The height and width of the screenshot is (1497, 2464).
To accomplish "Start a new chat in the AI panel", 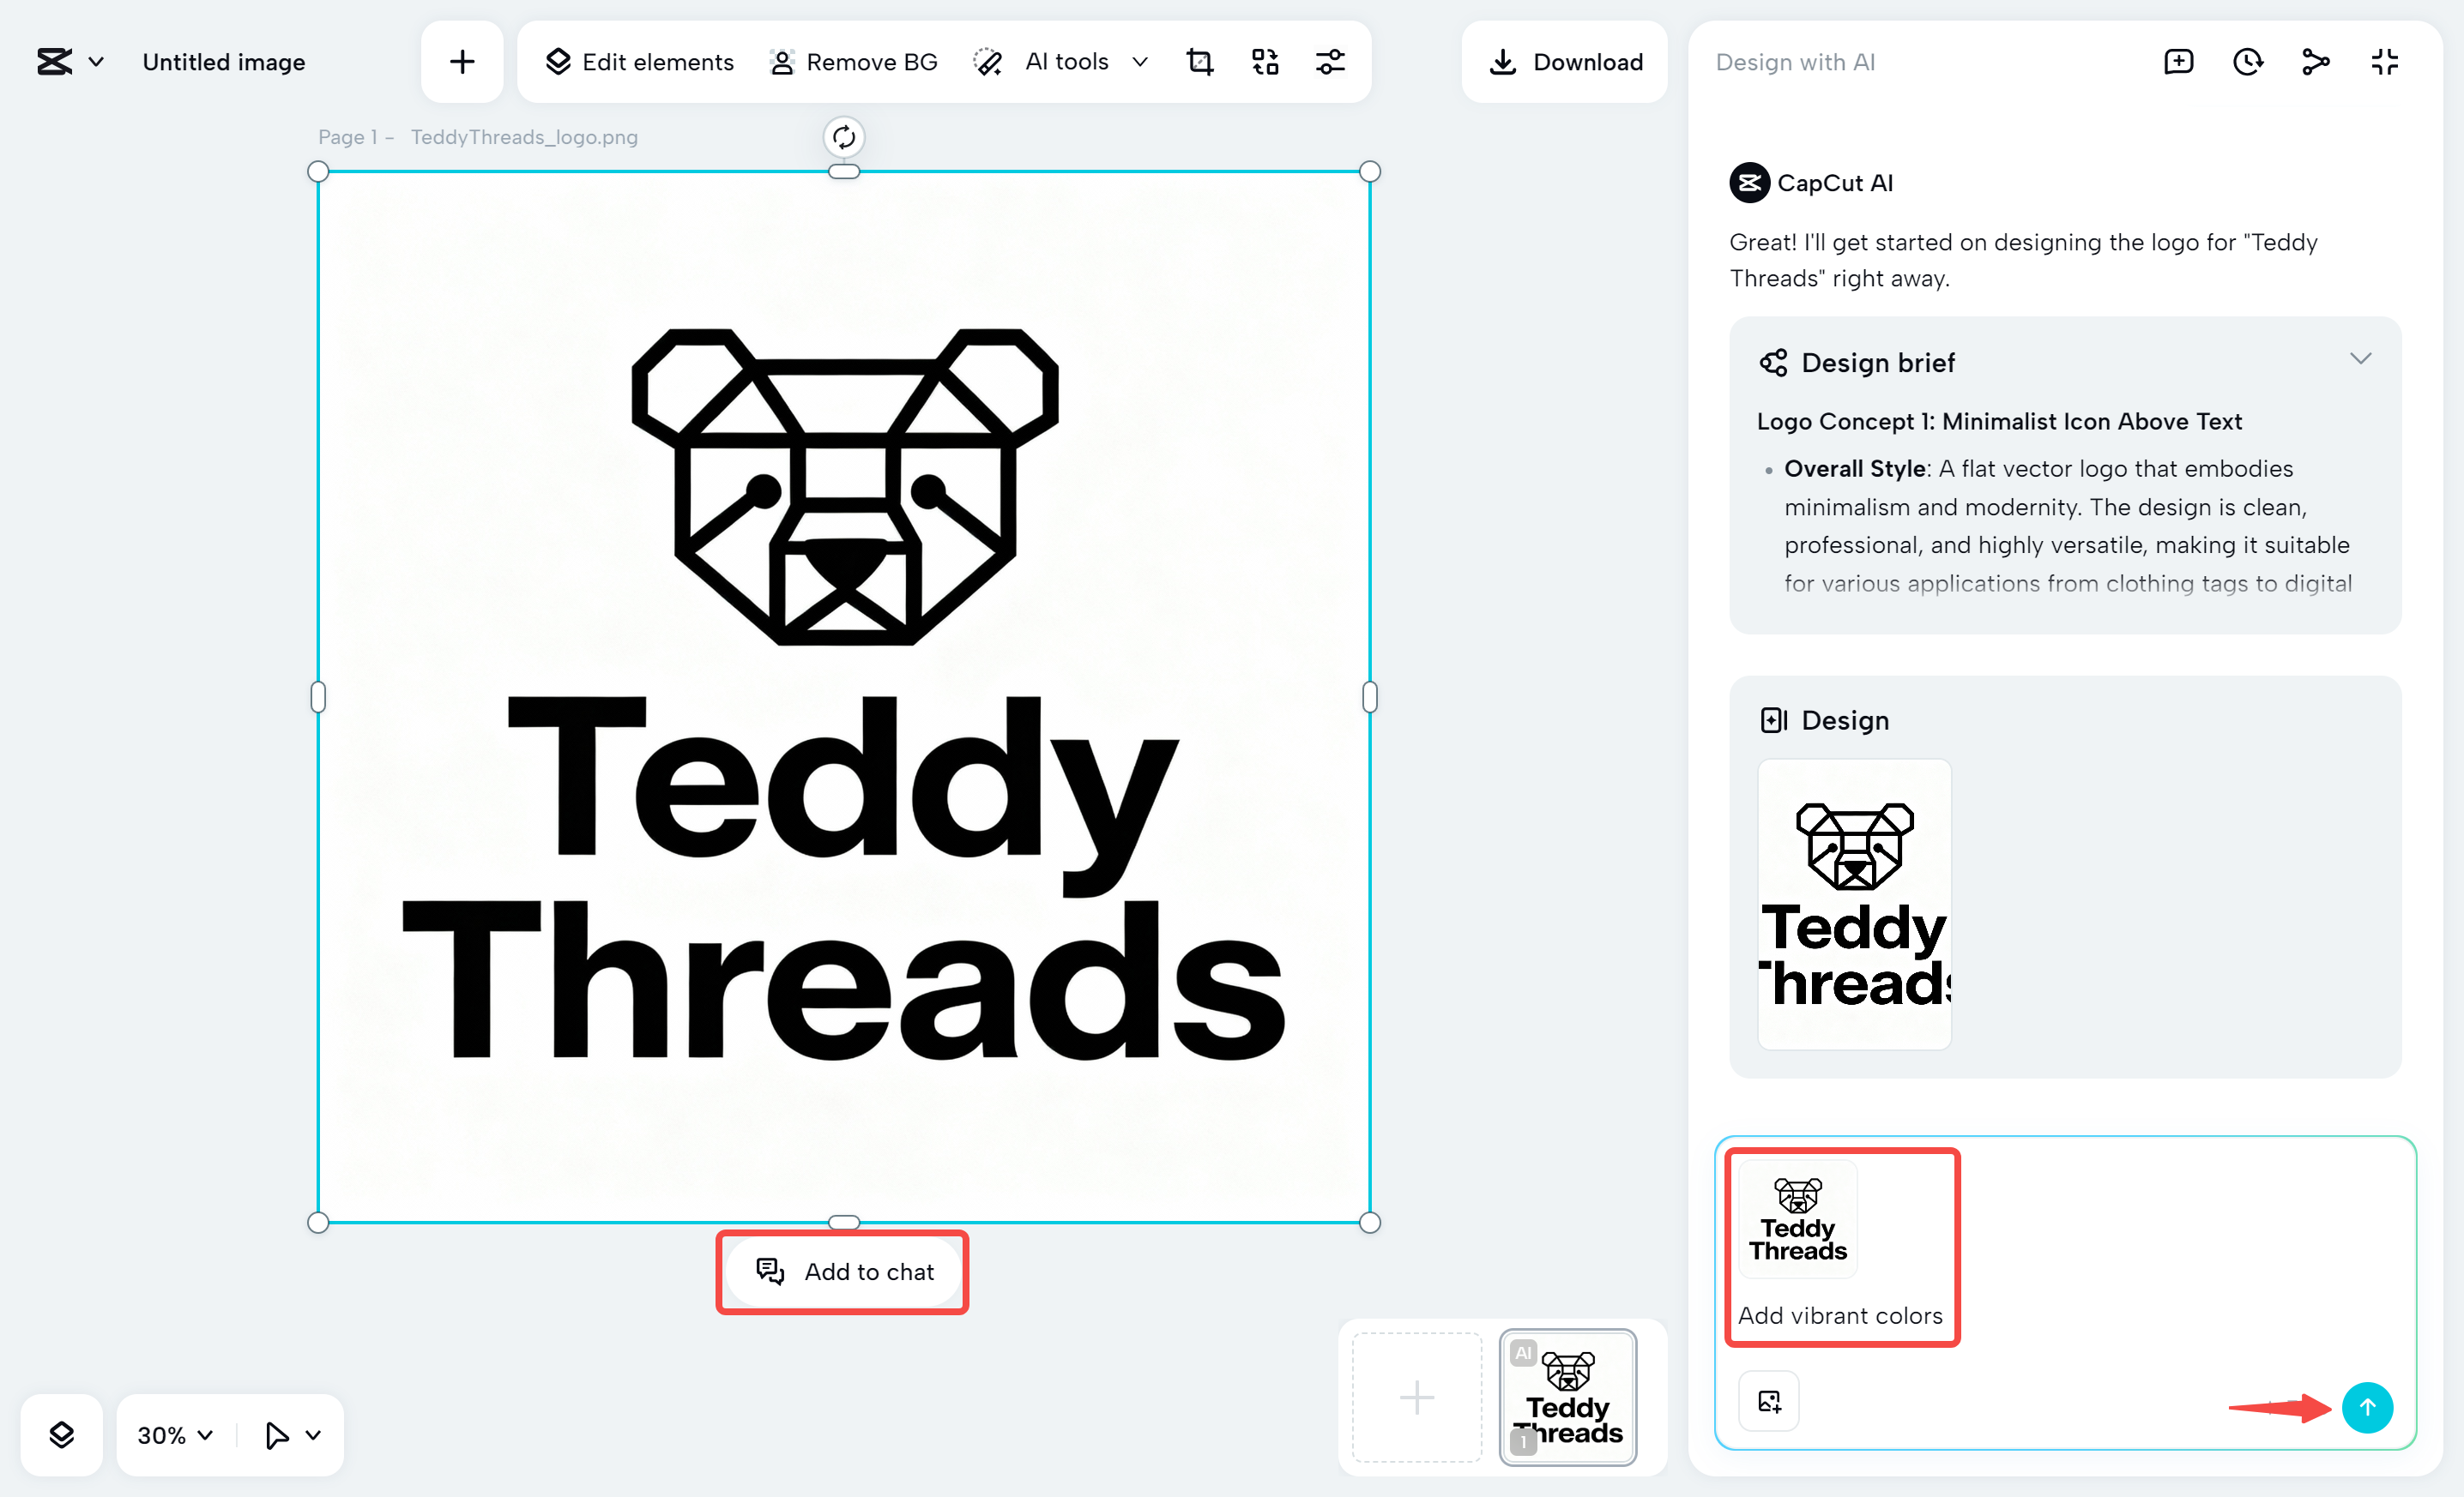I will (x=2178, y=62).
